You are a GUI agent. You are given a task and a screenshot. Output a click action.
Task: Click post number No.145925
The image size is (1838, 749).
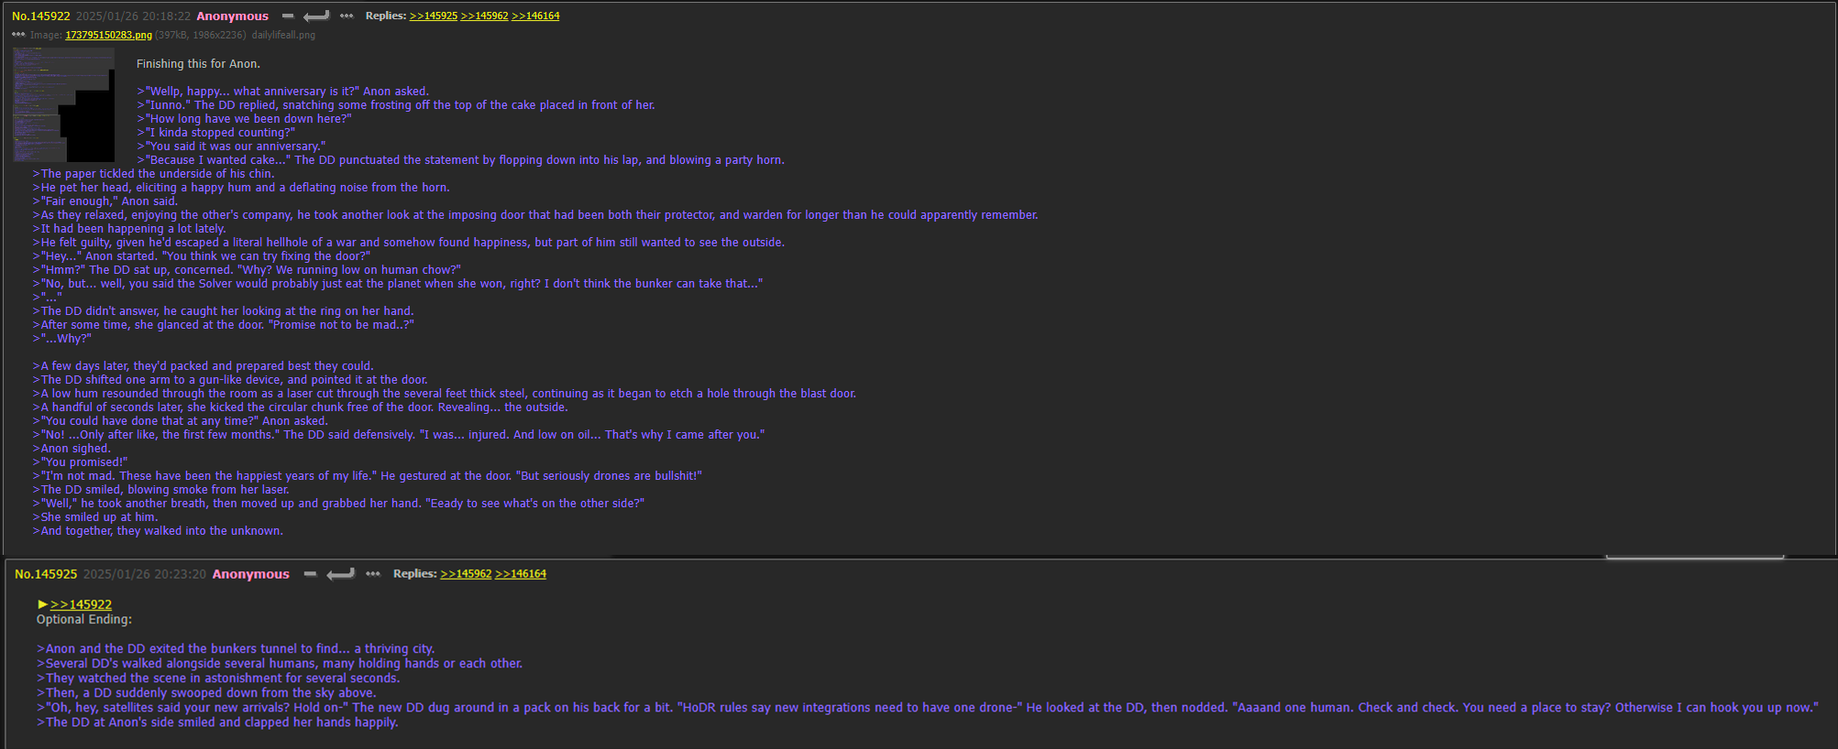tap(46, 574)
